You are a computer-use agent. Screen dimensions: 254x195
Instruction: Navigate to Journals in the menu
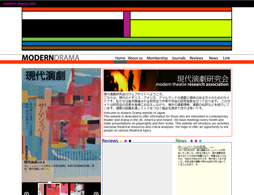pos(179,58)
